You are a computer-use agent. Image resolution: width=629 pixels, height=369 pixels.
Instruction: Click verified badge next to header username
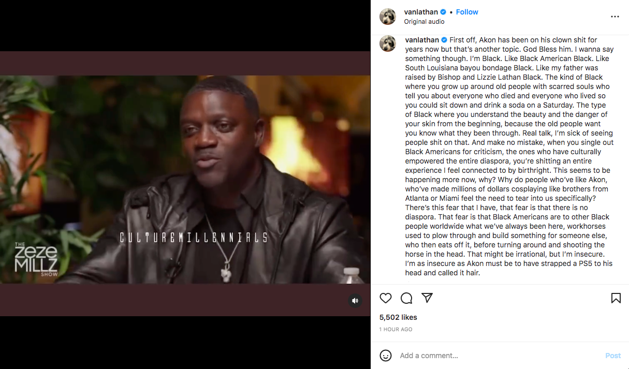click(444, 12)
